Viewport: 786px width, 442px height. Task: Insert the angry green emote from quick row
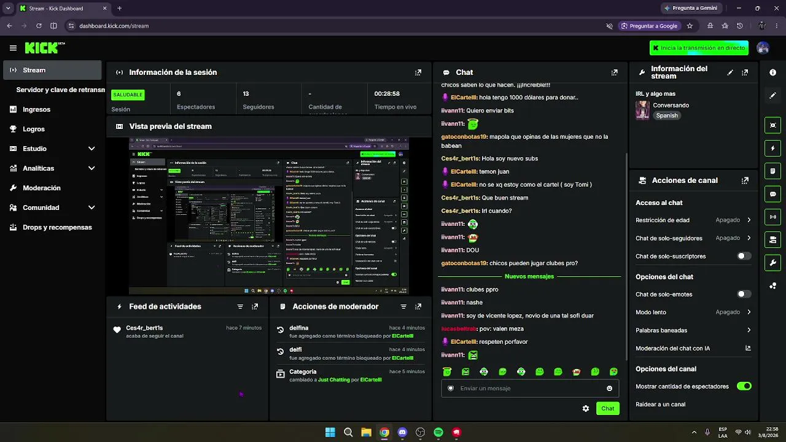point(465,371)
